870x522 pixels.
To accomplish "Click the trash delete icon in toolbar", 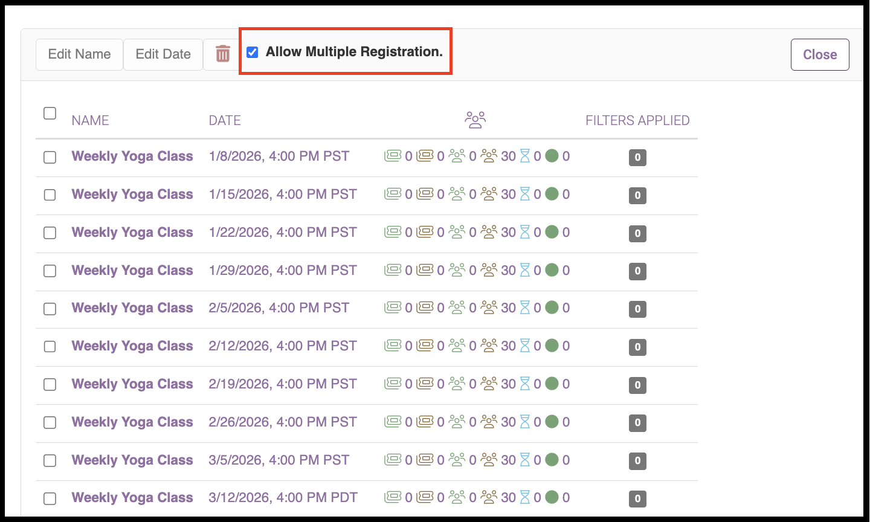I will click(x=223, y=54).
